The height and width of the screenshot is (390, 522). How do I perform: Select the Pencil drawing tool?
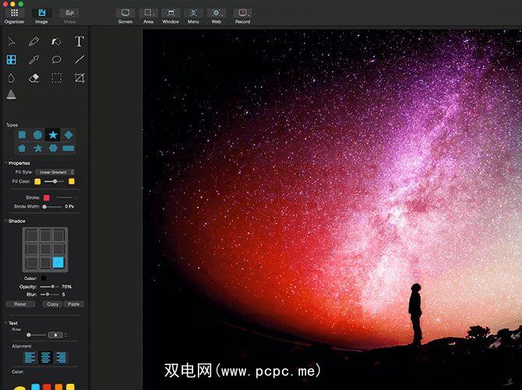coord(34,41)
